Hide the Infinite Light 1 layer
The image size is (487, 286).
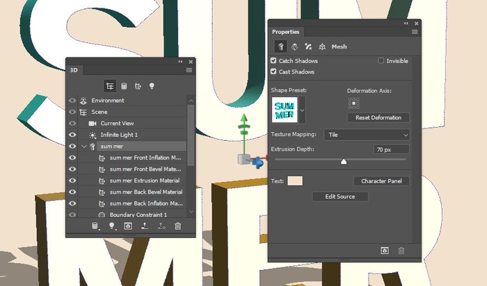click(x=72, y=135)
